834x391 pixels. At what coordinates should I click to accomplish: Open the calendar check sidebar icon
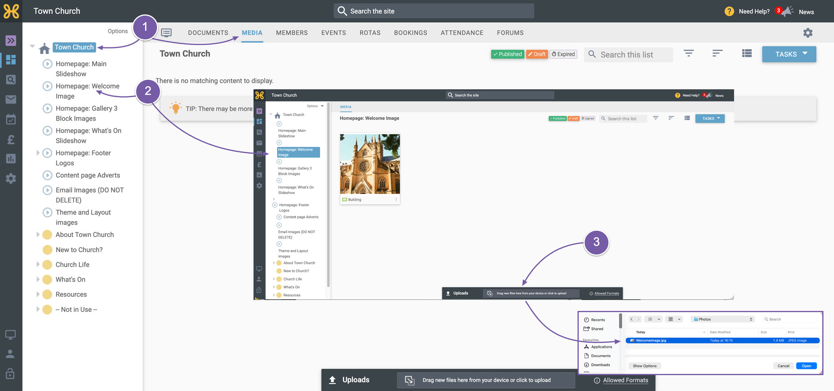(11, 119)
